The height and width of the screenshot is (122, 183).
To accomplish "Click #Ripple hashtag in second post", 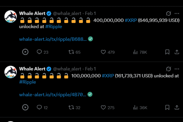I will (27, 82).
